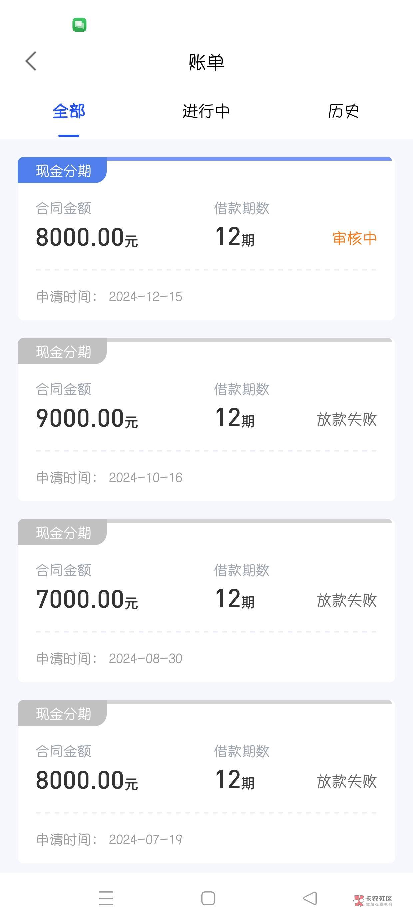413x924 pixels.
Task: Tap the application date 2024-10-16
Action: (x=145, y=478)
